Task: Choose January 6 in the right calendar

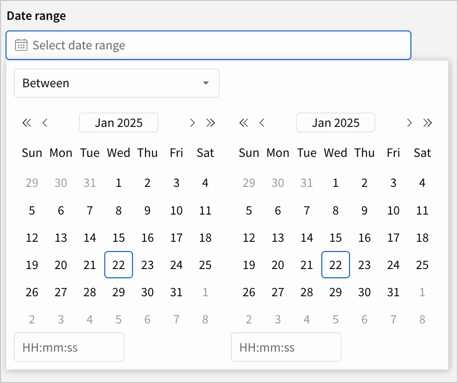Action: [x=278, y=210]
